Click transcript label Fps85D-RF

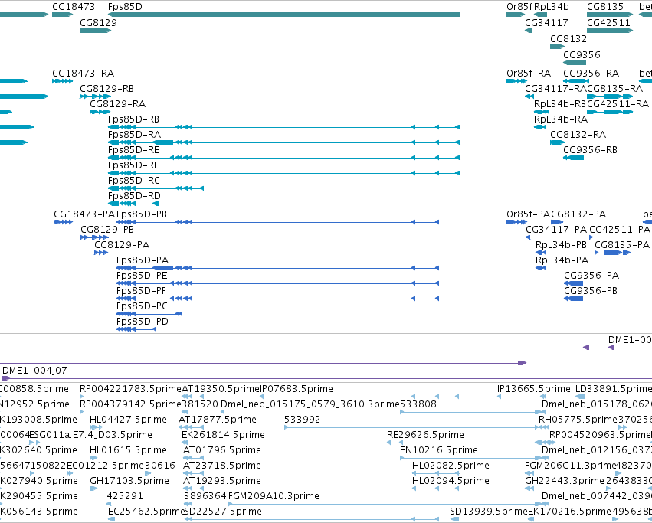pyautogui.click(x=133, y=166)
